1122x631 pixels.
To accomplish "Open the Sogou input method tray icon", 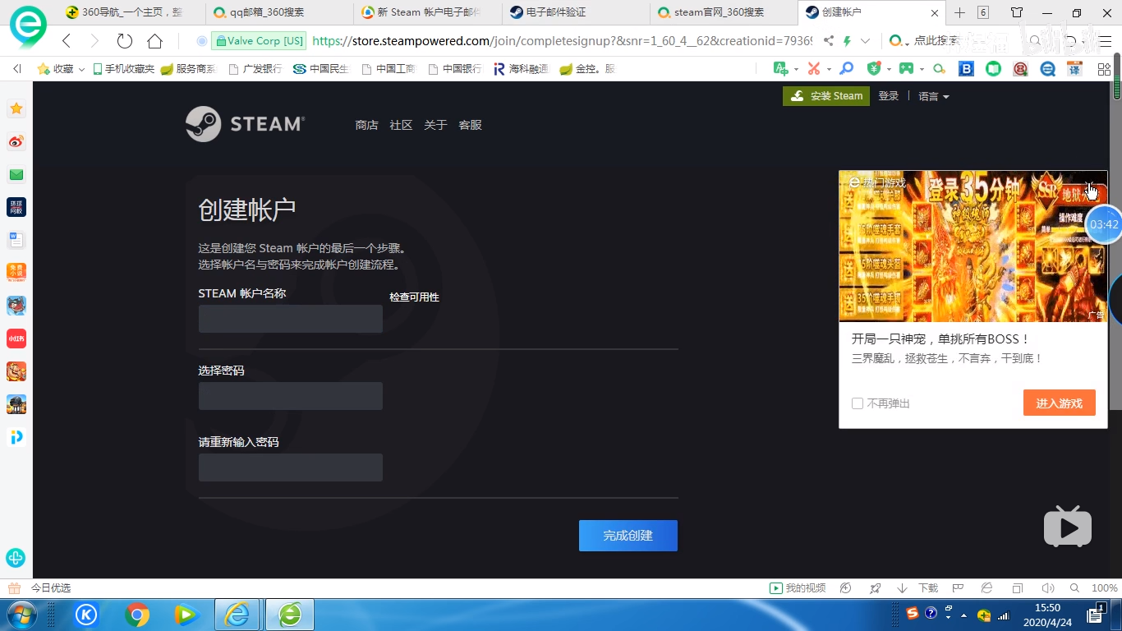I will (x=913, y=613).
